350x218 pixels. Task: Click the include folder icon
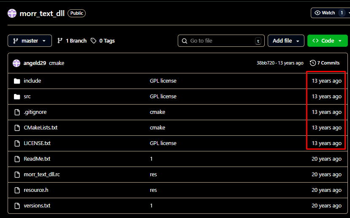17,81
